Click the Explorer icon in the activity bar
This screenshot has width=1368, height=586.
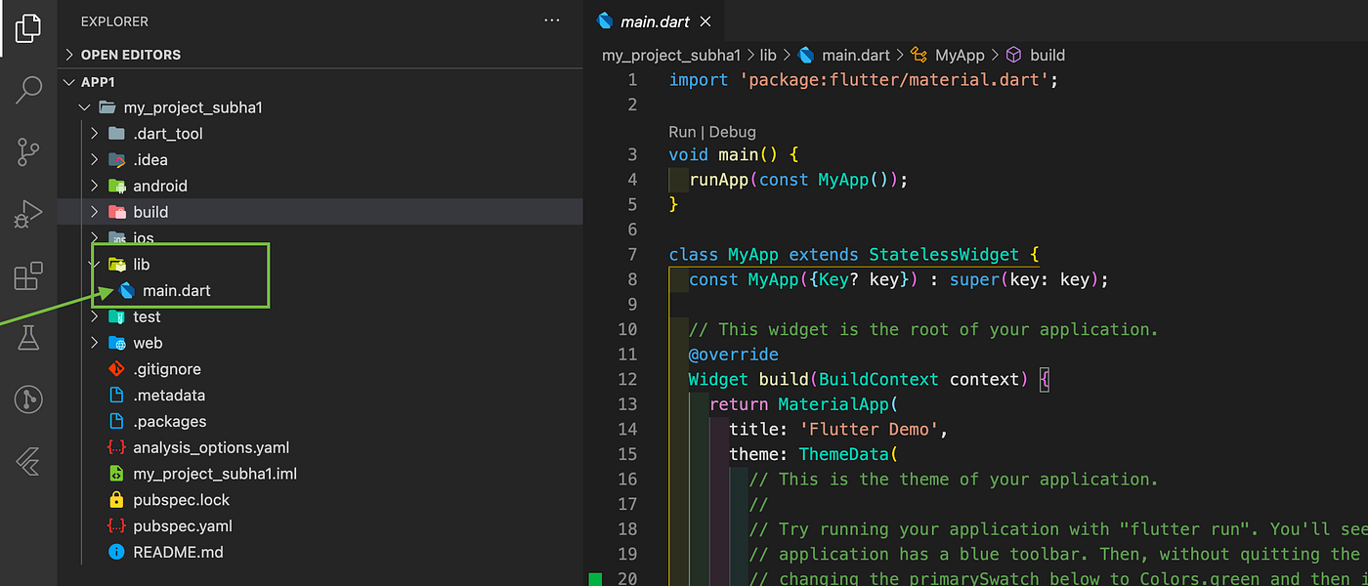pyautogui.click(x=28, y=27)
